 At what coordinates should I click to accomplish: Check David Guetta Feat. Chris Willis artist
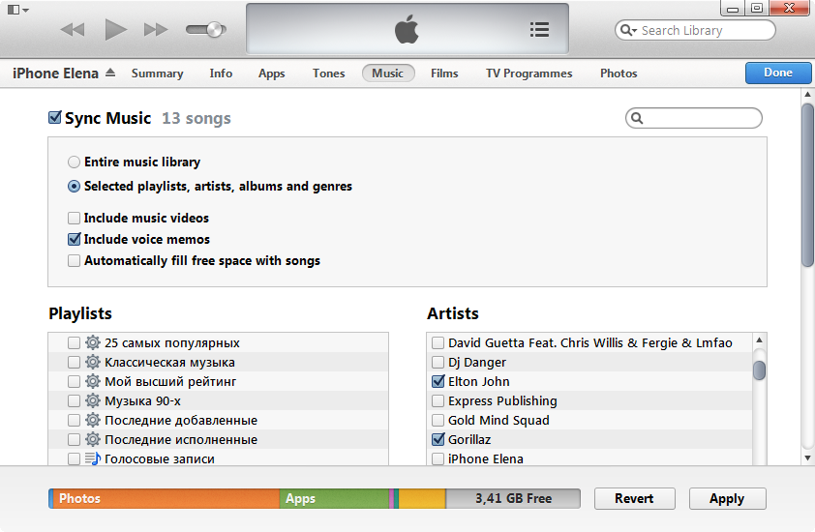point(438,342)
